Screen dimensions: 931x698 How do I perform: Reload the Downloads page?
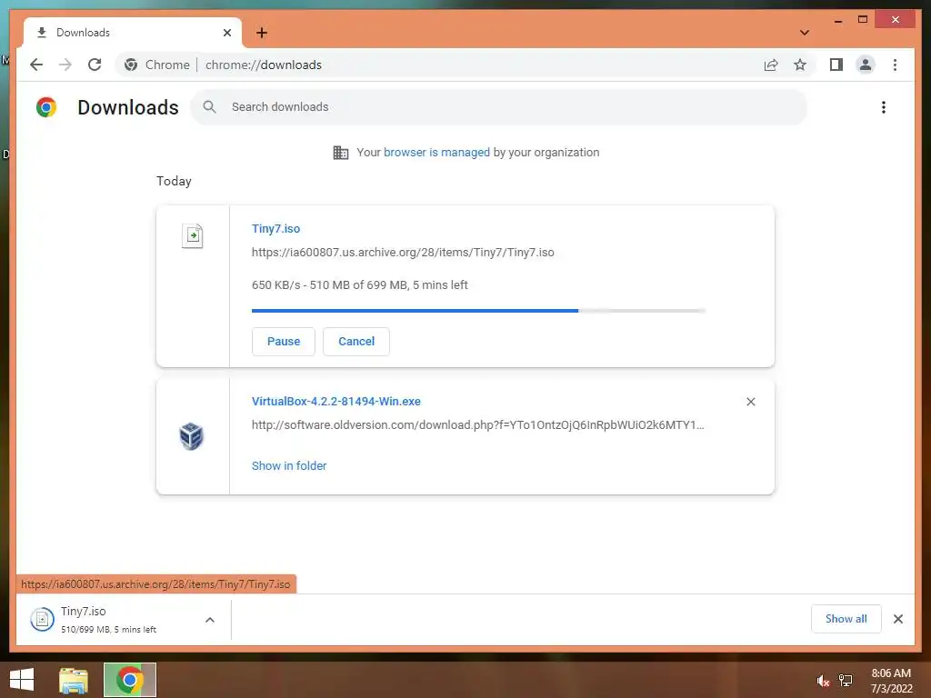[95, 65]
